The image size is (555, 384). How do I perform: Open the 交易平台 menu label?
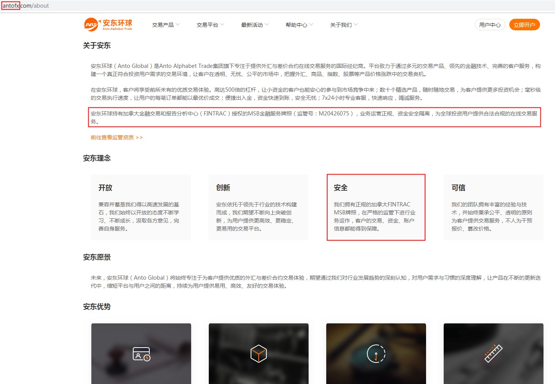click(x=207, y=25)
